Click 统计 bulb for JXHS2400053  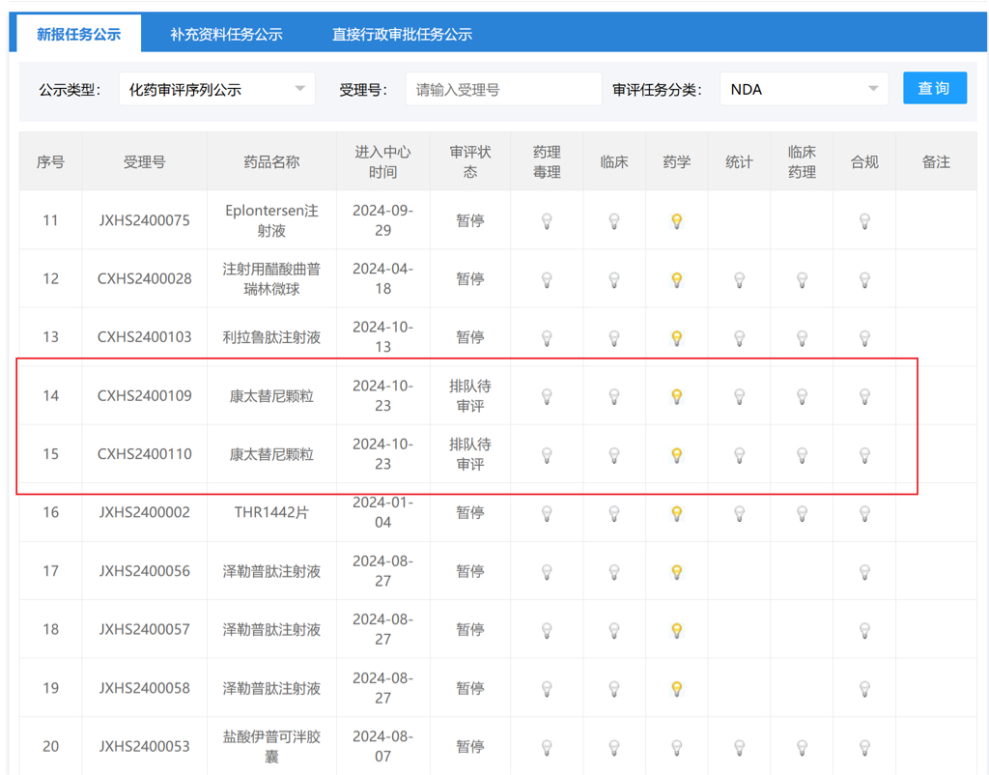(739, 747)
